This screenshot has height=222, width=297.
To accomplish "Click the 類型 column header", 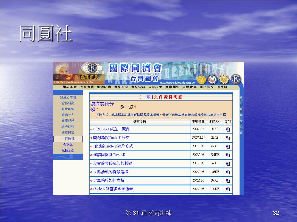I will coord(227,121).
